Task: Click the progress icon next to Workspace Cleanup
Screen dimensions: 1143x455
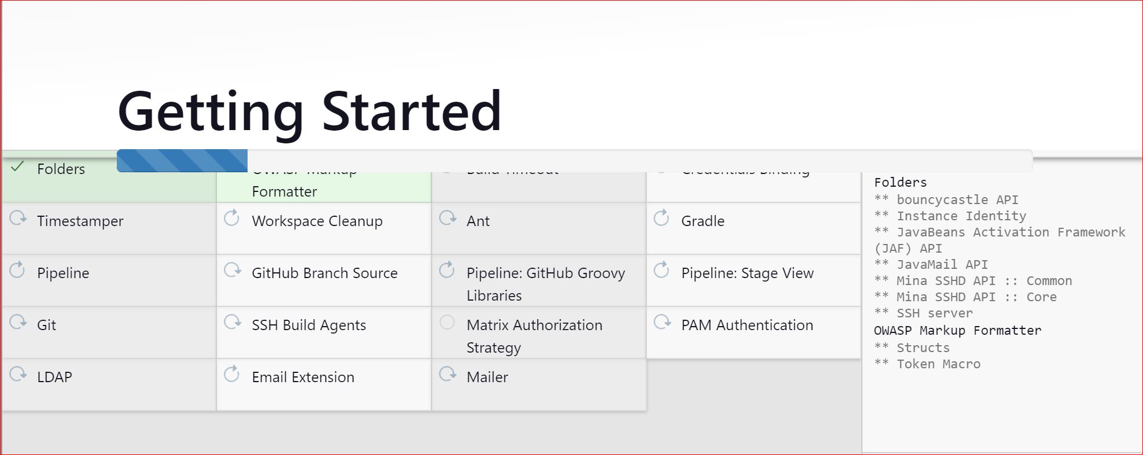Action: (231, 217)
